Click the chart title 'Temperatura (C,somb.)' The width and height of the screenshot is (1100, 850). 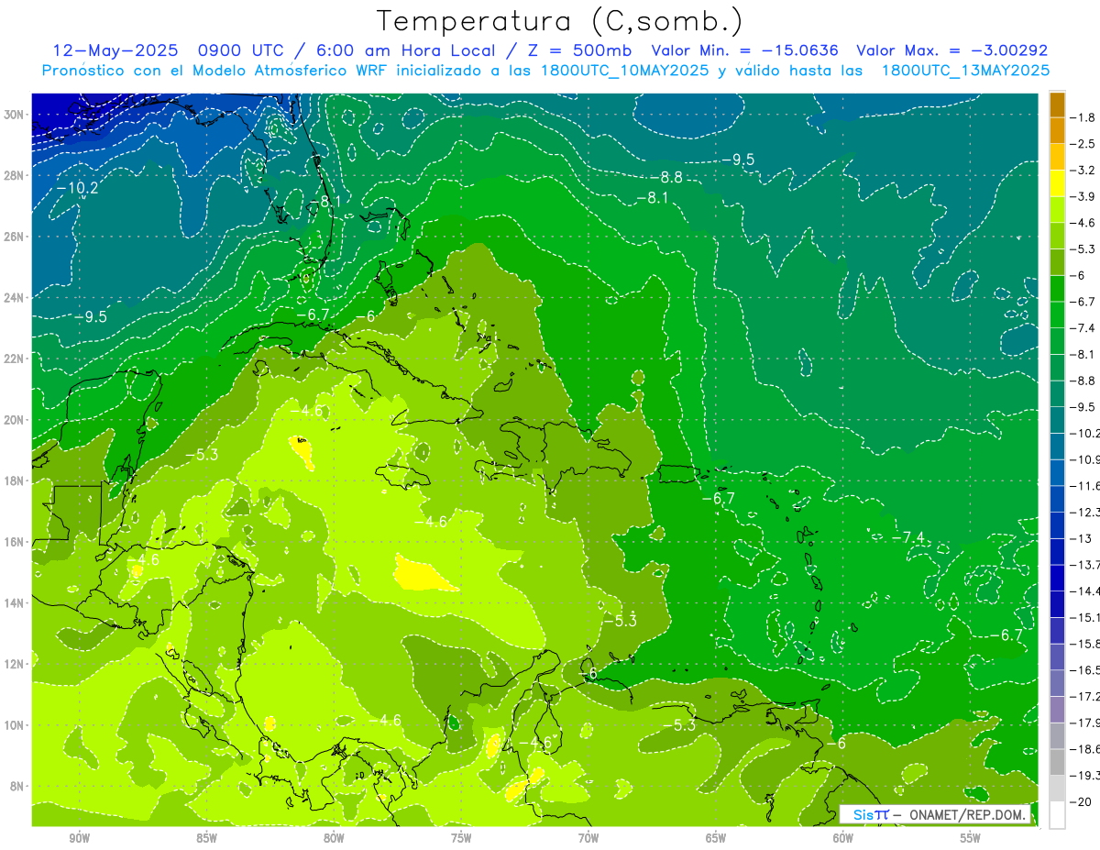click(x=559, y=22)
